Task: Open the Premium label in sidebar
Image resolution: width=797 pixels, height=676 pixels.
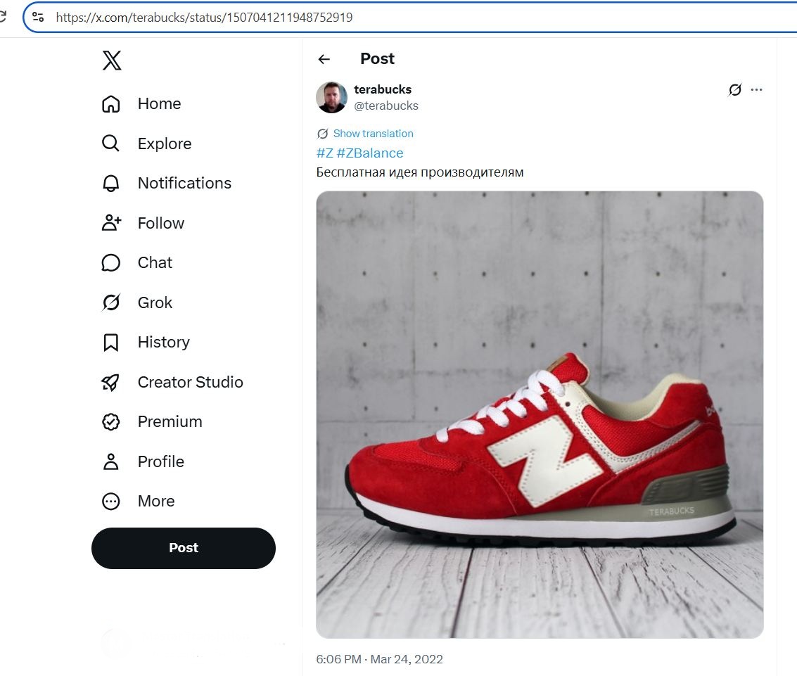Action: tap(170, 422)
